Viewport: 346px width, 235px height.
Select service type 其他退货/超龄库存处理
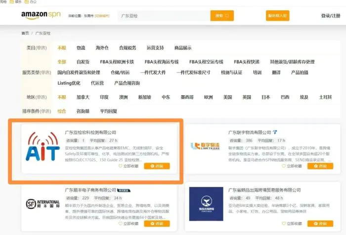293,62
